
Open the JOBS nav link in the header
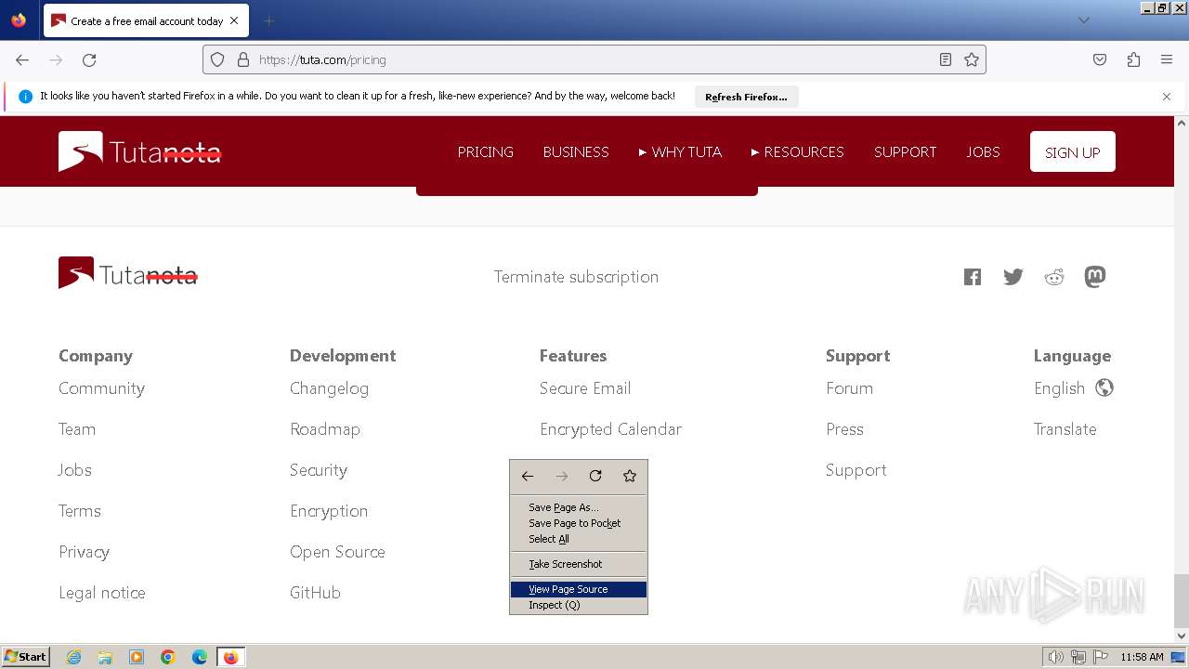[983, 151]
